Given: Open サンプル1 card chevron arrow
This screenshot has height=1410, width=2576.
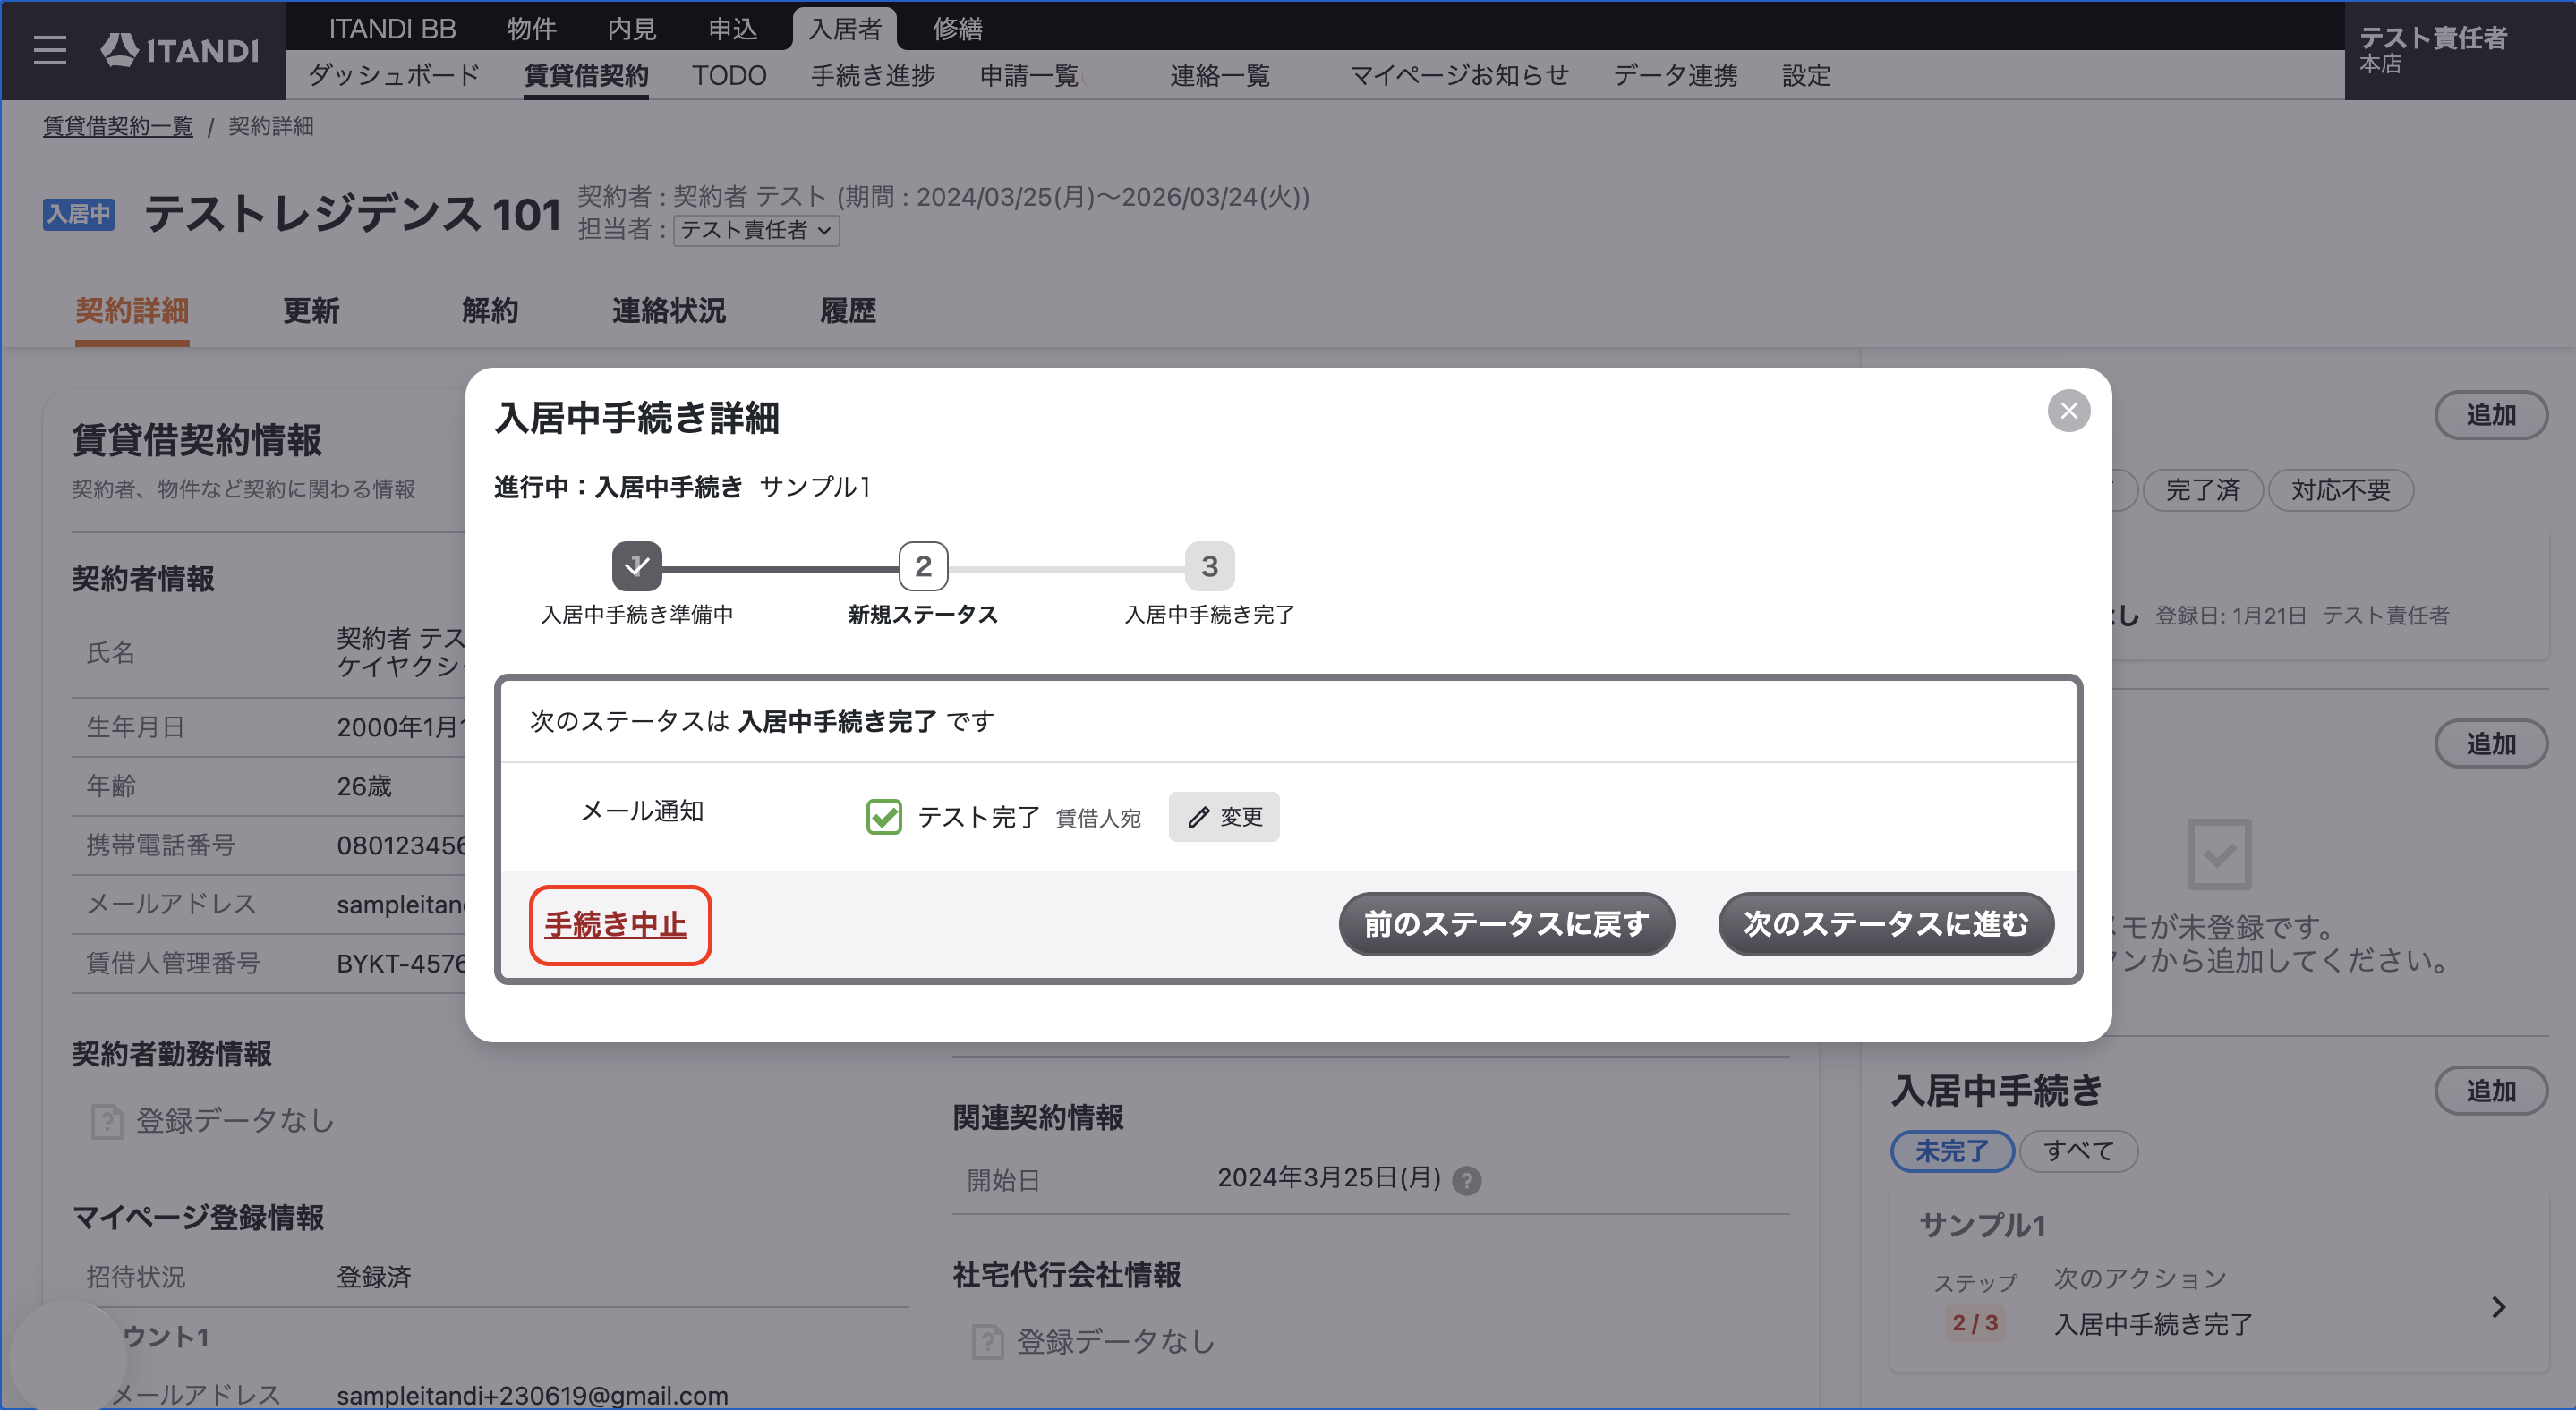Looking at the screenshot, I should click(x=2498, y=1306).
